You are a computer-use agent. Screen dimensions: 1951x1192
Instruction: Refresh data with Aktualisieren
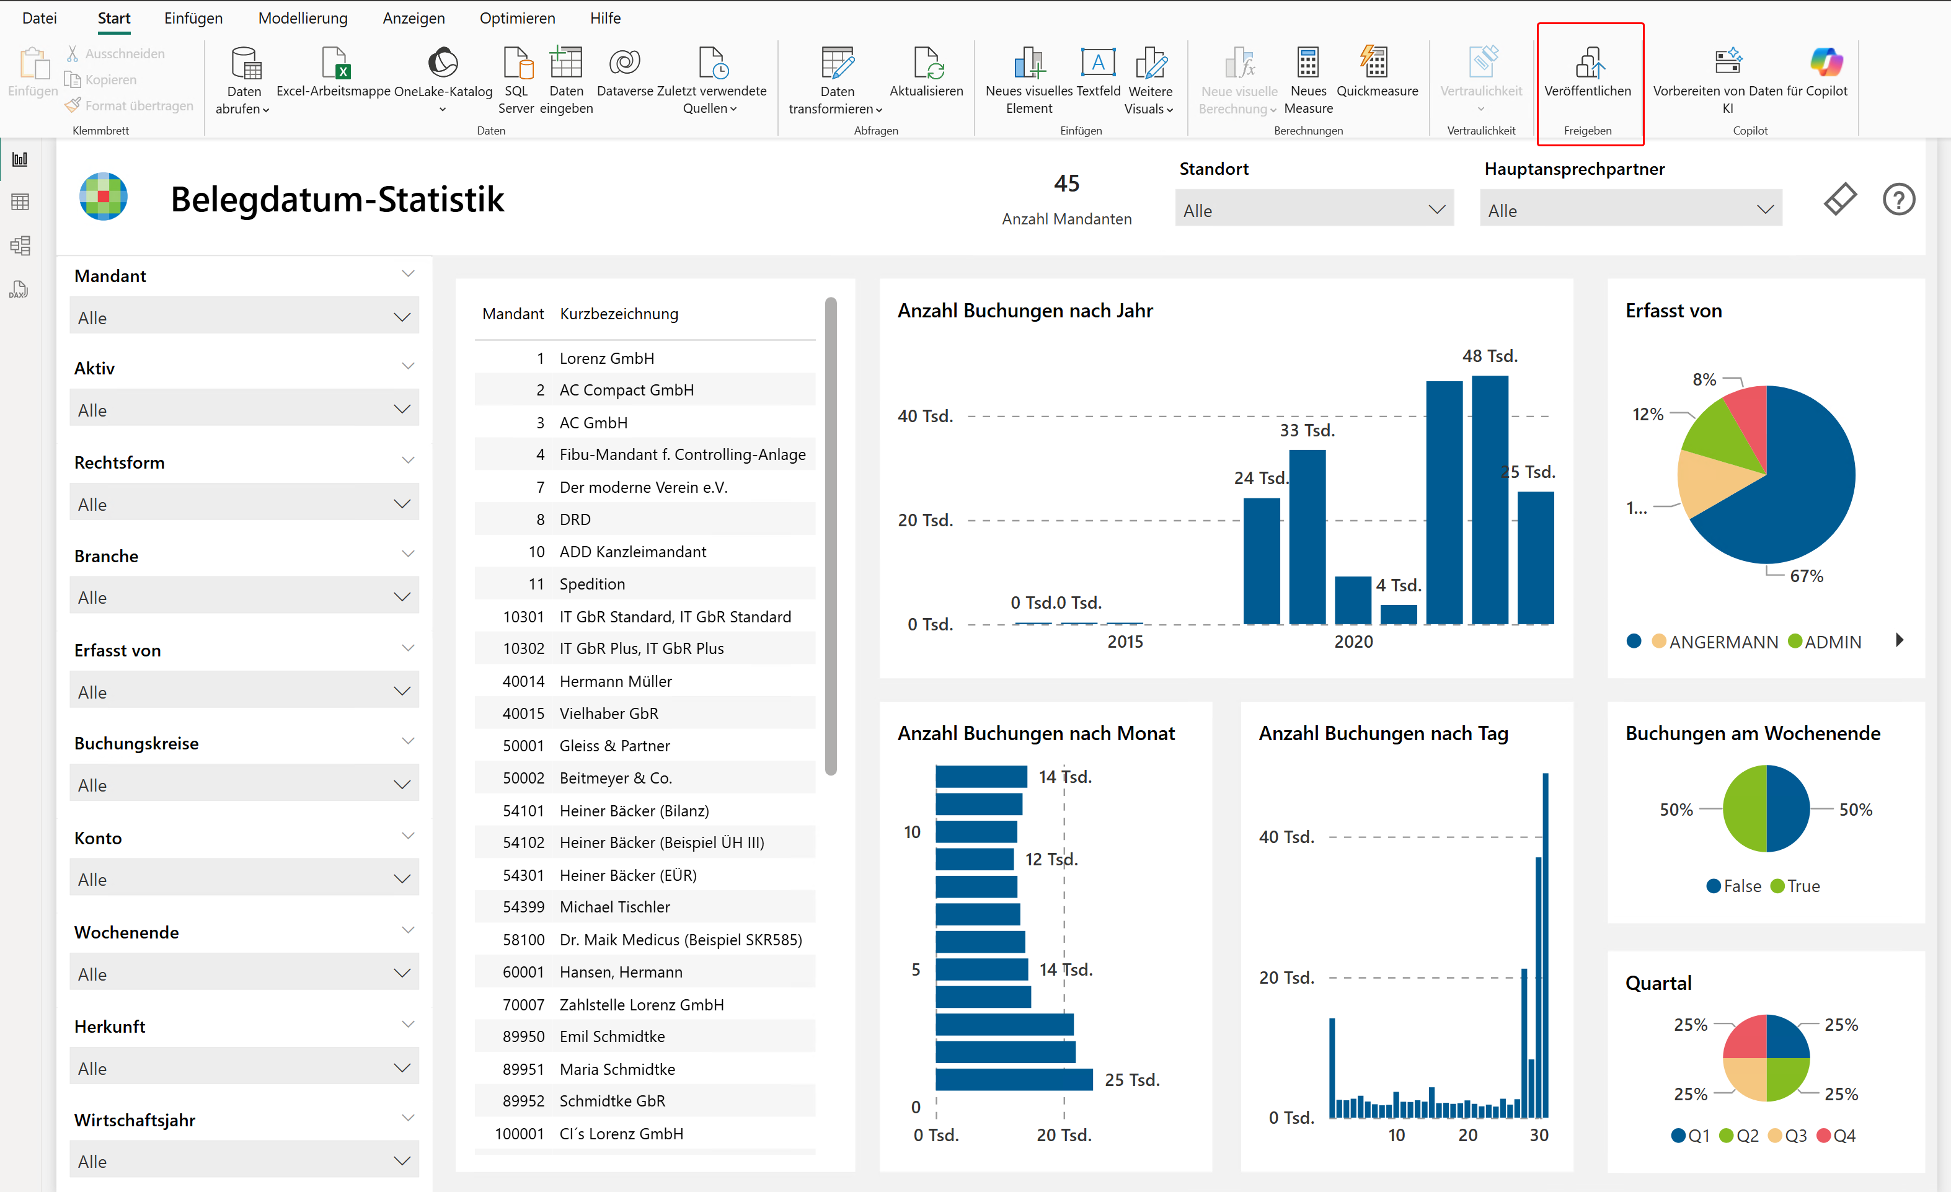point(926,73)
